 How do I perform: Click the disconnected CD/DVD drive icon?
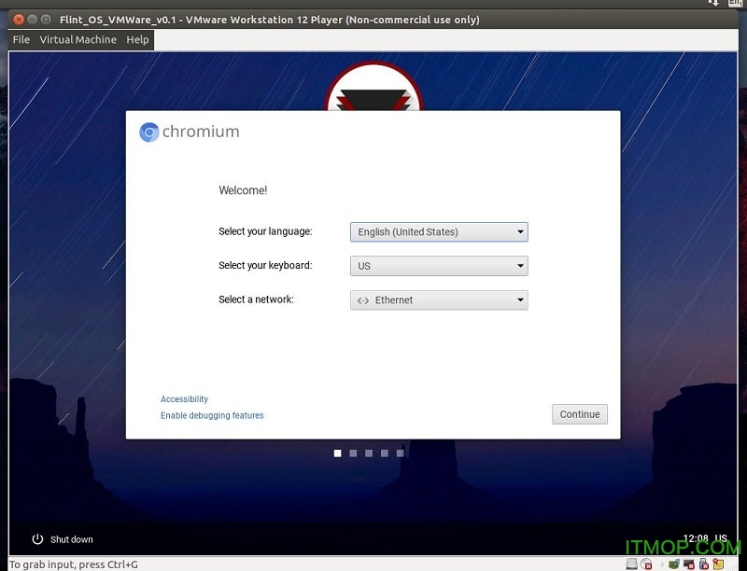click(x=646, y=564)
